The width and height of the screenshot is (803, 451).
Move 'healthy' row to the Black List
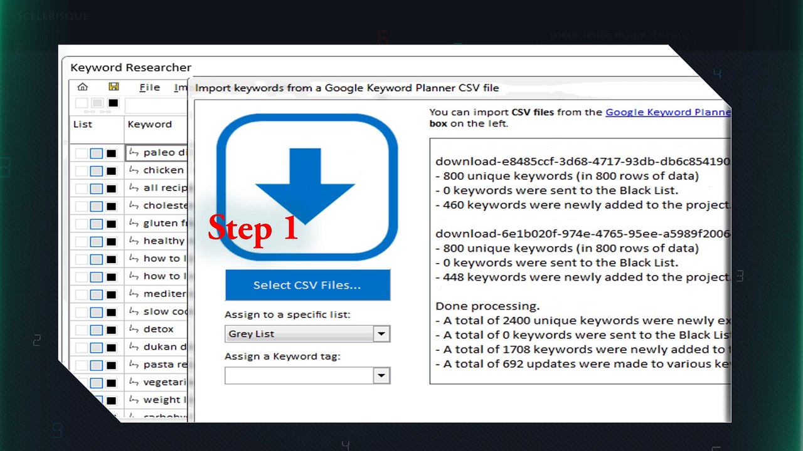point(111,241)
